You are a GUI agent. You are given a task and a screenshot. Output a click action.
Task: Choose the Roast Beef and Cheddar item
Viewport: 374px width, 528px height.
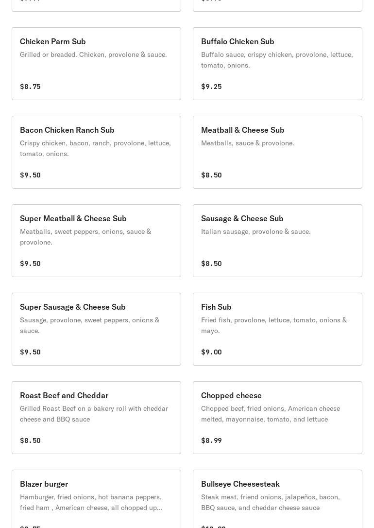click(96, 418)
